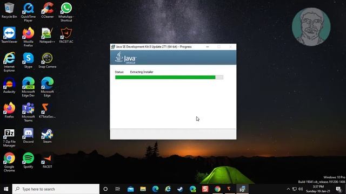
Task: Select the FACEIT AC desktop icon
Action: coord(66,35)
